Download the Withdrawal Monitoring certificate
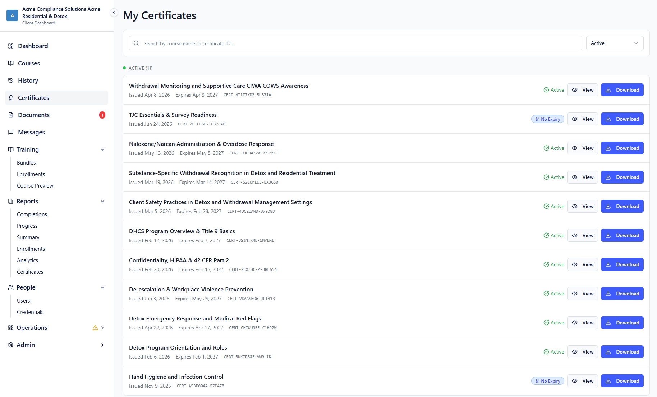This screenshot has height=397, width=657. (622, 90)
